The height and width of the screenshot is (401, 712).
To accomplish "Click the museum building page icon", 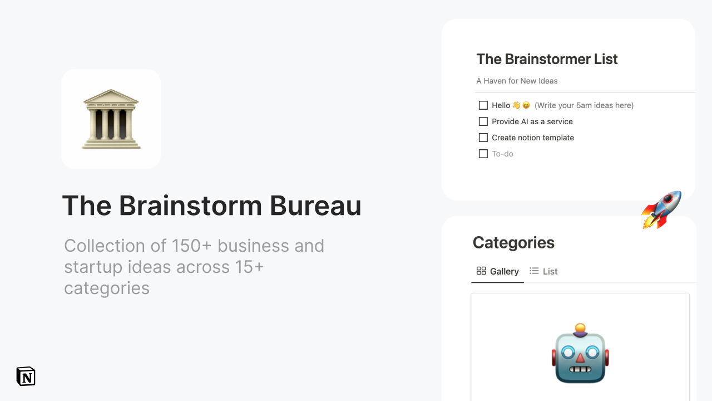I will pyautogui.click(x=111, y=119).
